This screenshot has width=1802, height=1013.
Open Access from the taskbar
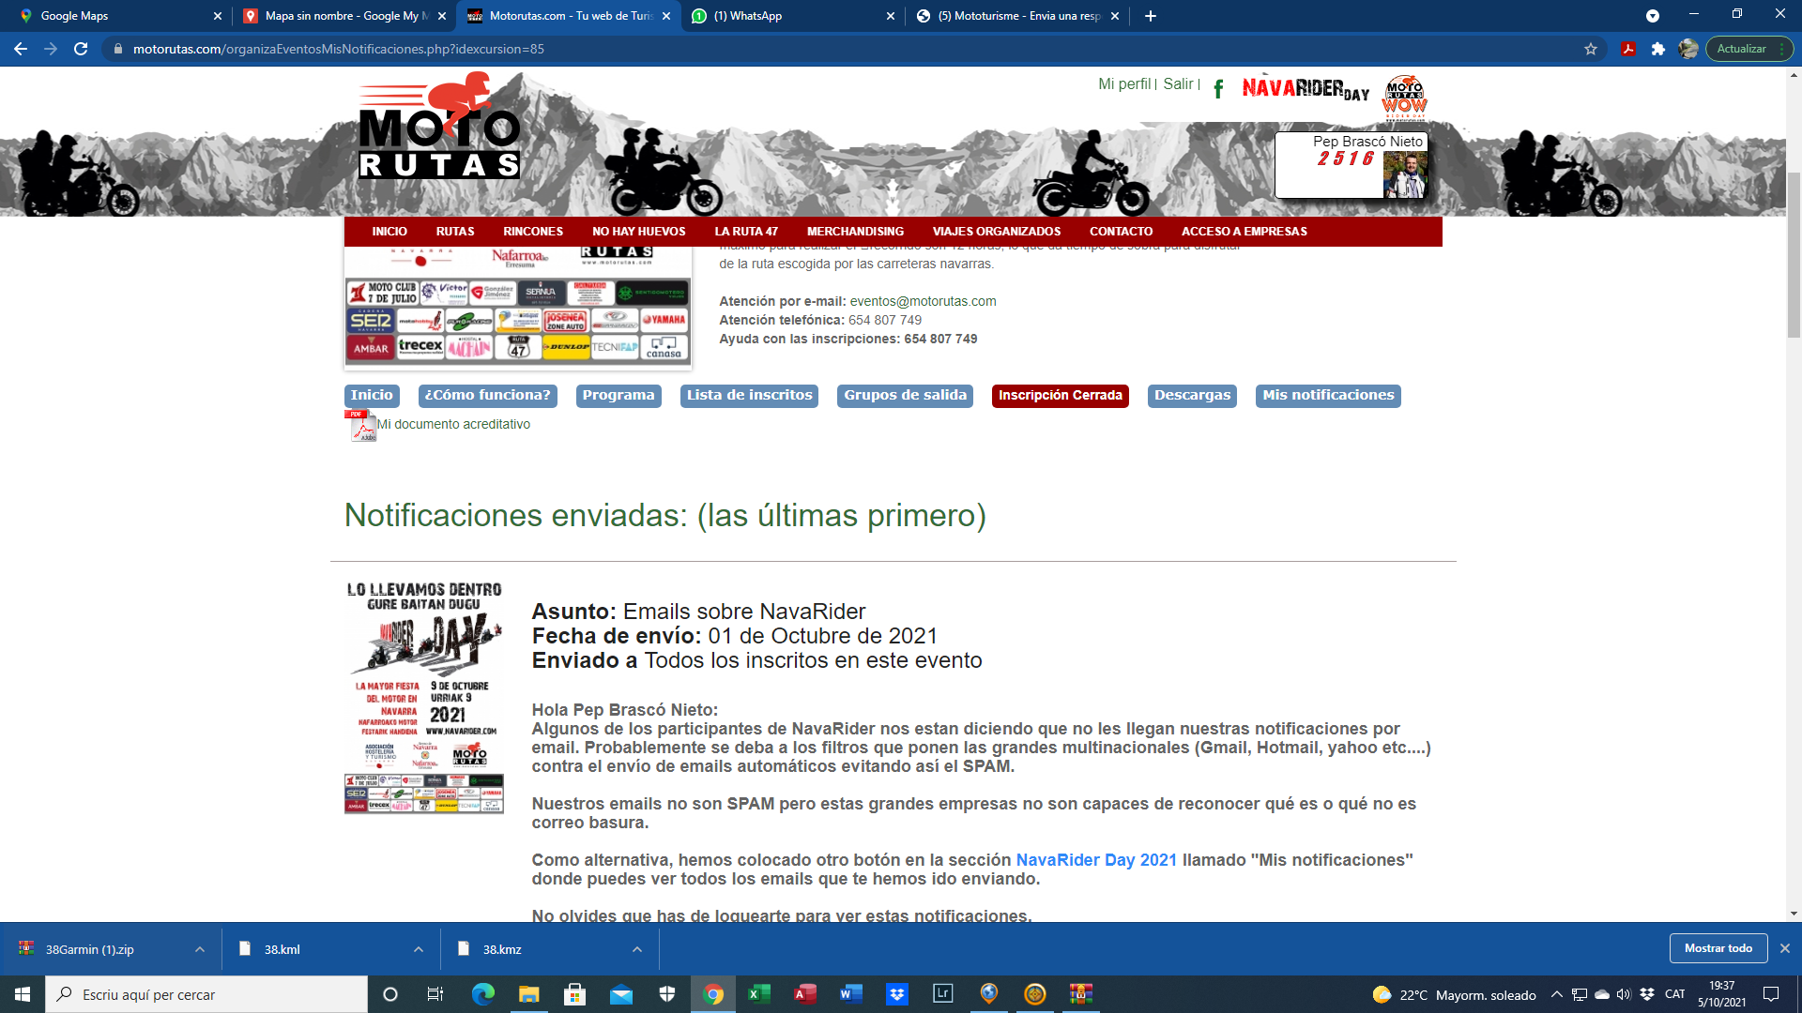point(805,994)
